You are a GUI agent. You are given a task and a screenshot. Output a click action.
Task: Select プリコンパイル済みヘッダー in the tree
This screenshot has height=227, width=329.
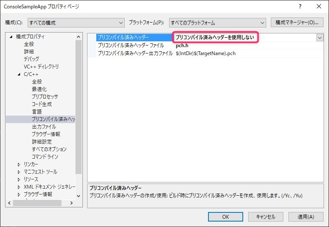(53, 119)
